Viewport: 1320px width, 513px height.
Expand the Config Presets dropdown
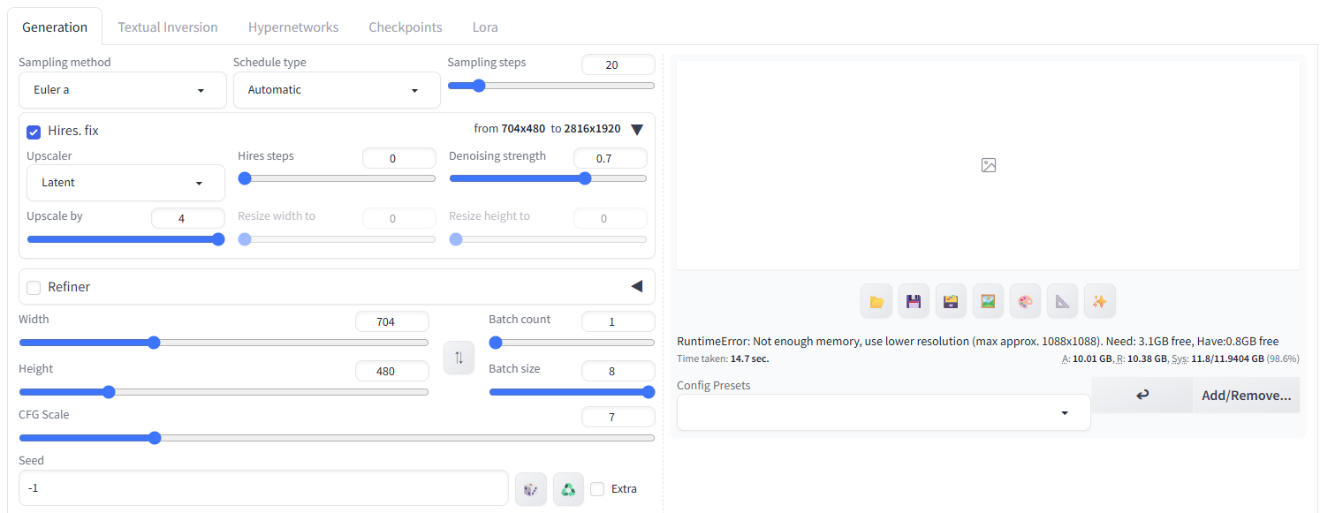pyautogui.click(x=884, y=412)
